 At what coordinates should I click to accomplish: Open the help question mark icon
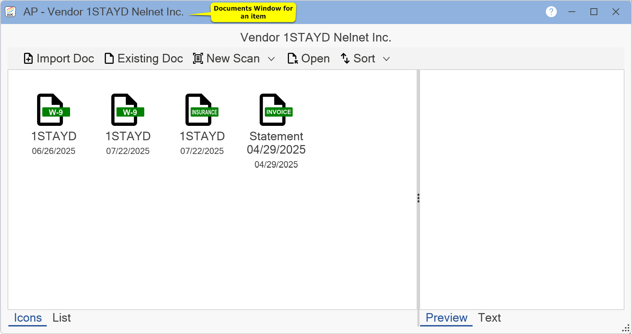pos(551,12)
